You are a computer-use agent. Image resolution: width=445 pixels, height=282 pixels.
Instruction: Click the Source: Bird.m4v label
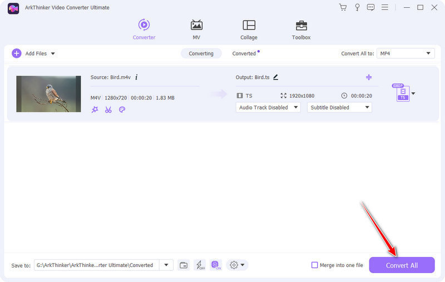(110, 77)
